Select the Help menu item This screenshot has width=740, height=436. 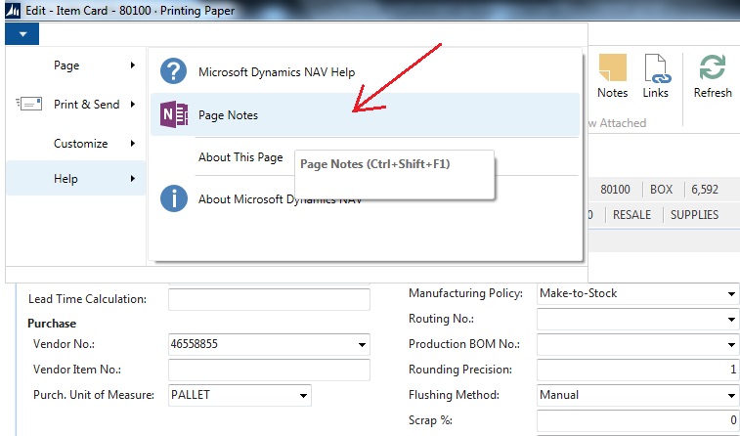coord(75,178)
